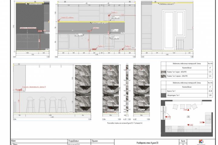This screenshot has width=218, height=145.
Task: Click the towel radiator in elevation 3.03
Action: [x=180, y=44]
